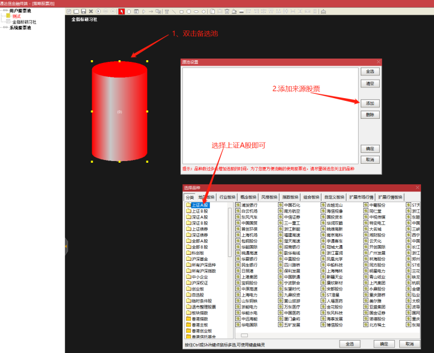
Task: Click the red cylinder stock pool shape
Action: (119, 111)
